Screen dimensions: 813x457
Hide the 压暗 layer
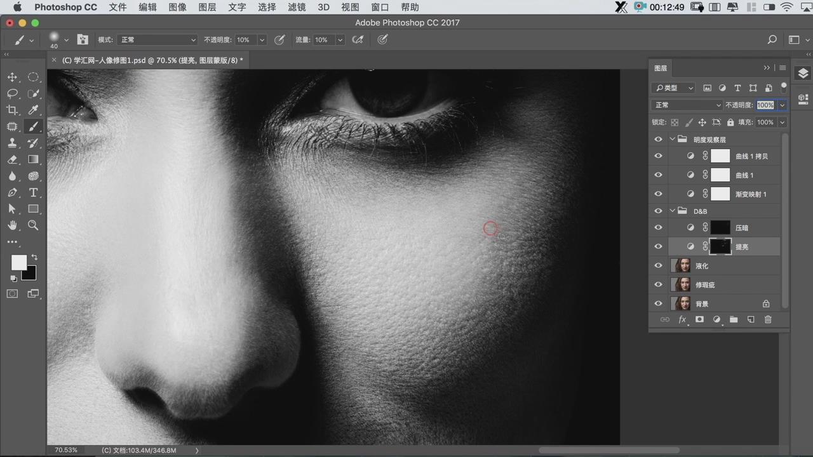[658, 227]
